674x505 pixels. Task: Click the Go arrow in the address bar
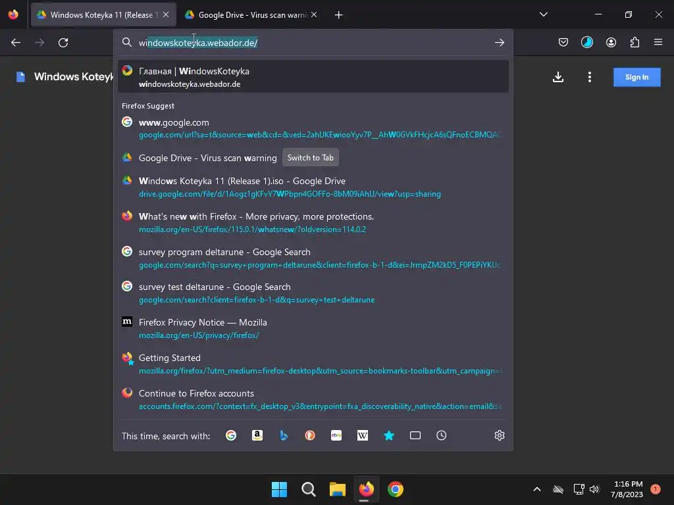click(x=499, y=43)
